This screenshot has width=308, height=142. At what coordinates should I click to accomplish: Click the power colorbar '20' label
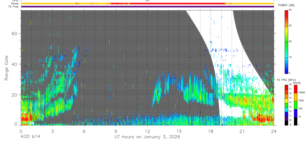[x=290, y=41]
